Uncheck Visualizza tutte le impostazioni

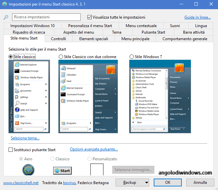90,17
